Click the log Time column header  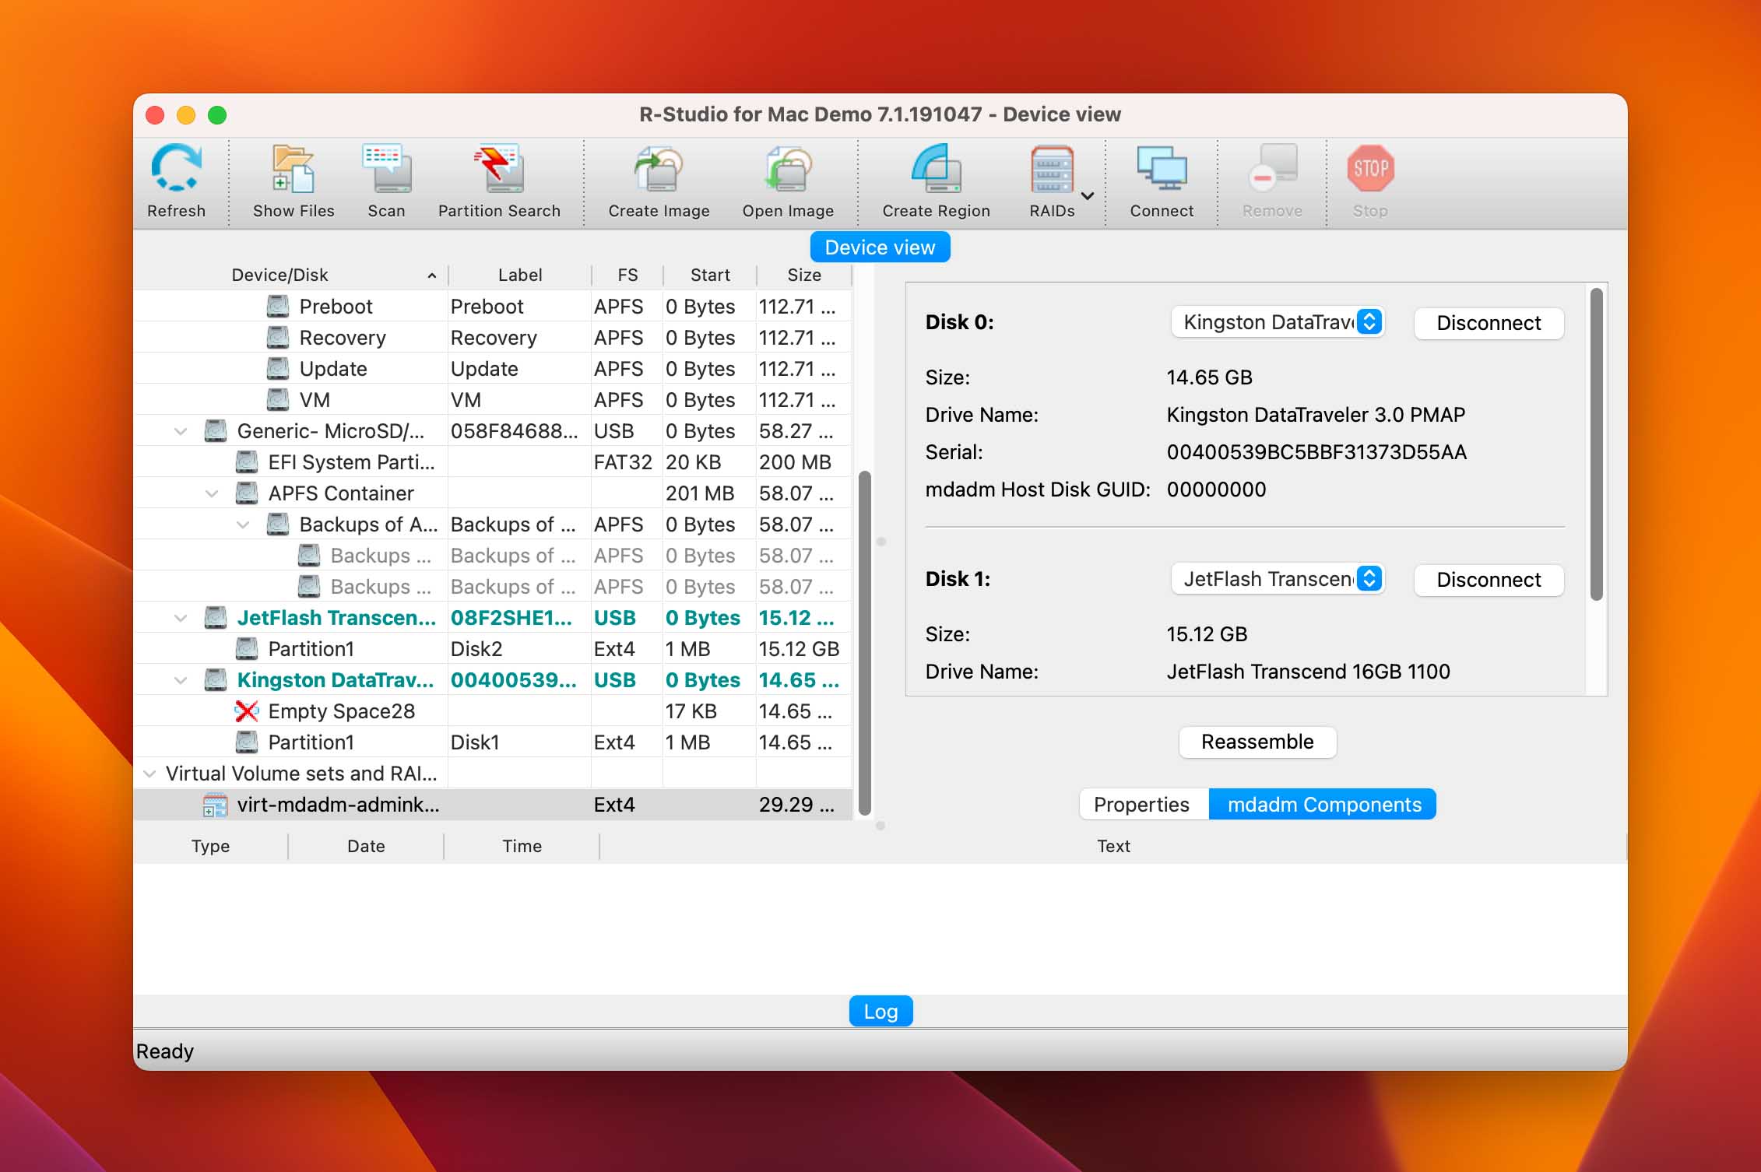(x=522, y=846)
